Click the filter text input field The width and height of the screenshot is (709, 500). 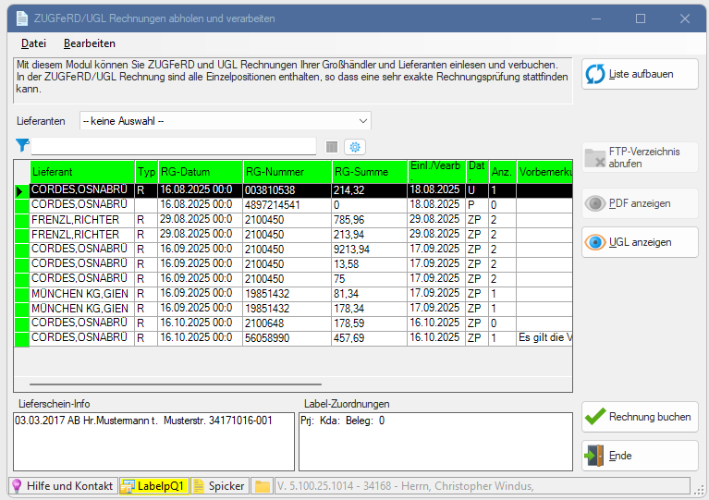[x=174, y=146]
